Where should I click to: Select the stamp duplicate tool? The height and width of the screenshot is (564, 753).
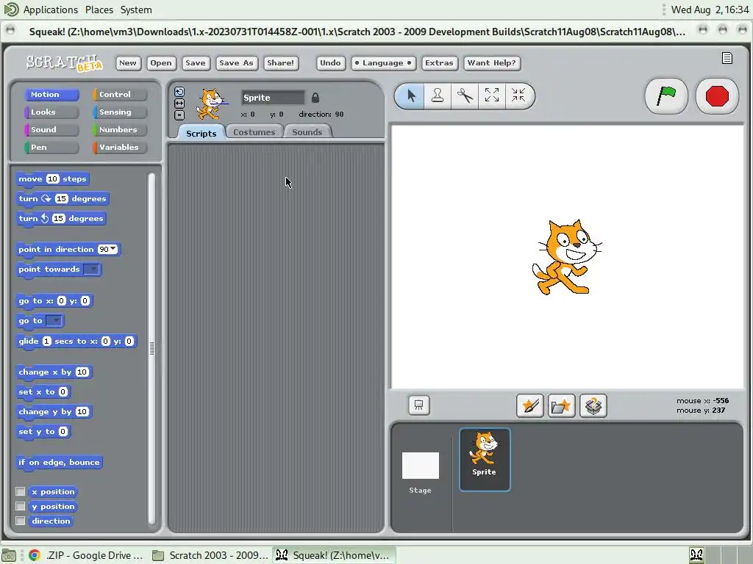438,95
